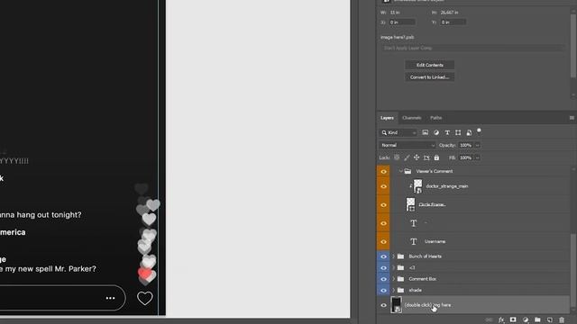
Task: Select the doctor_strange_main layer thumbnail
Action: (x=417, y=186)
